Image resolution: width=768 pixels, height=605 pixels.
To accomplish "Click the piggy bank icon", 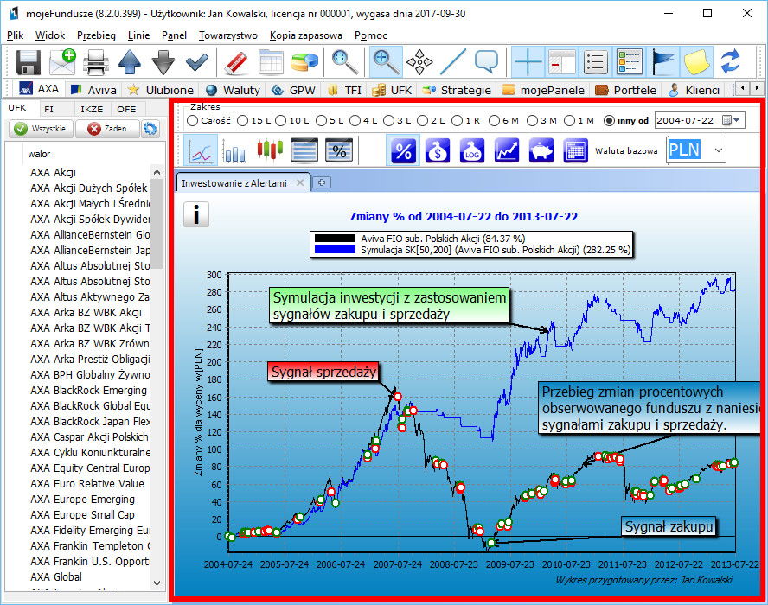I will coord(541,150).
